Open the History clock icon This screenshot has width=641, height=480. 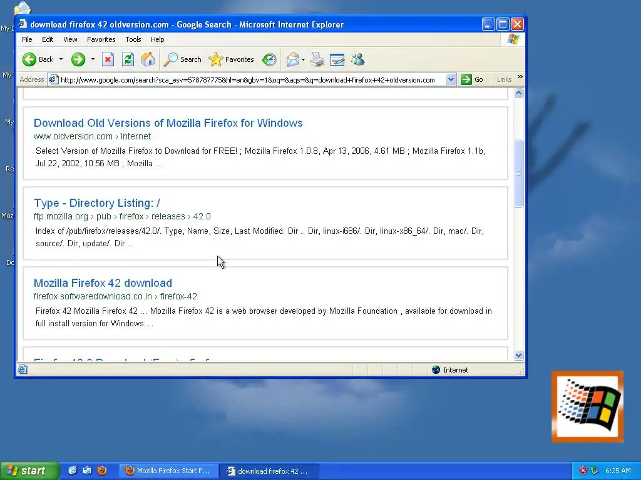tap(269, 59)
